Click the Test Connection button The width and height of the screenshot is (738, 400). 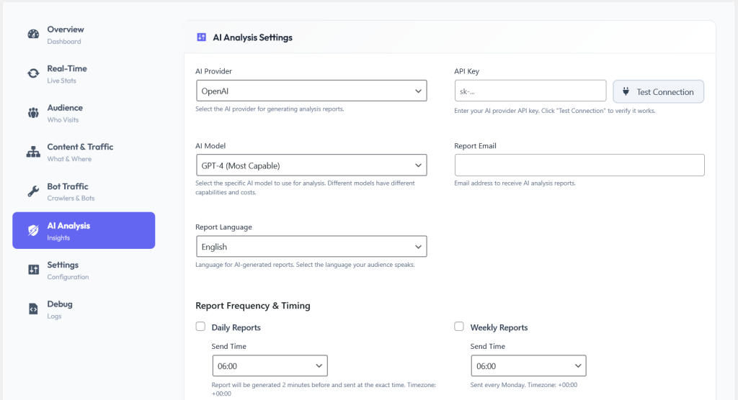coord(659,91)
